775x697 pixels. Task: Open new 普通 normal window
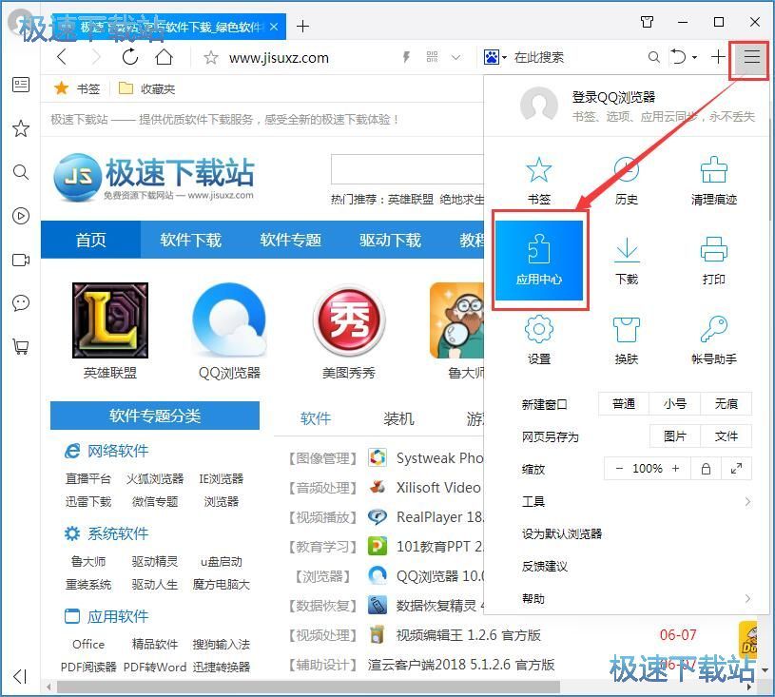(x=624, y=404)
